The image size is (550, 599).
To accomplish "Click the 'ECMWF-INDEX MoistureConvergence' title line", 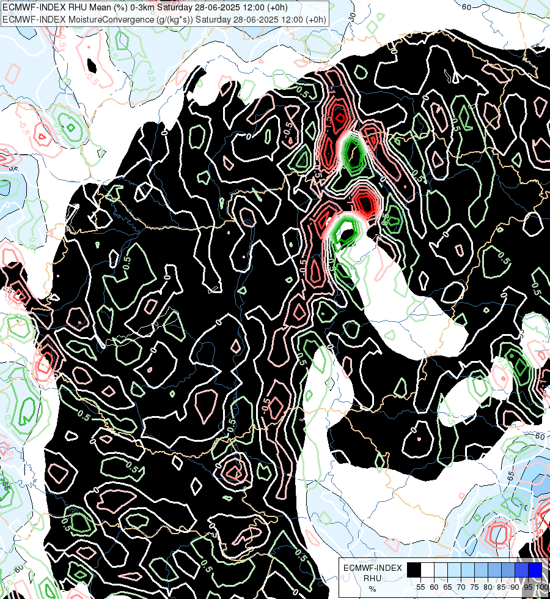I will coord(164,20).
